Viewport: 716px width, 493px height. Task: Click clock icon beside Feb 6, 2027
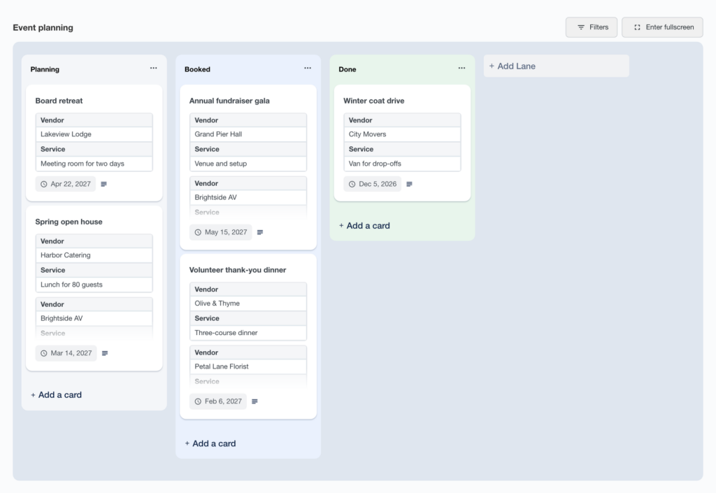(x=198, y=401)
